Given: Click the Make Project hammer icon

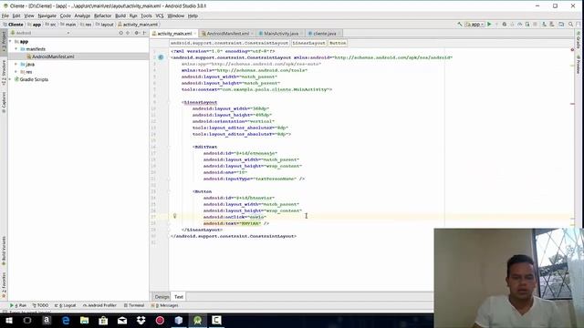Looking at the screenshot, I should pyautogui.click(x=460, y=25).
